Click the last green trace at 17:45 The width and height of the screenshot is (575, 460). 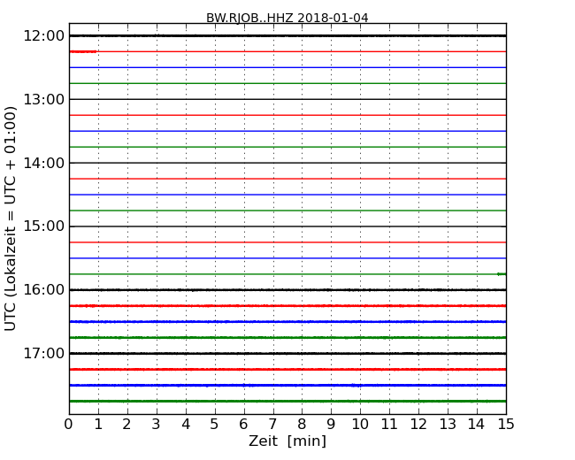(x=287, y=402)
